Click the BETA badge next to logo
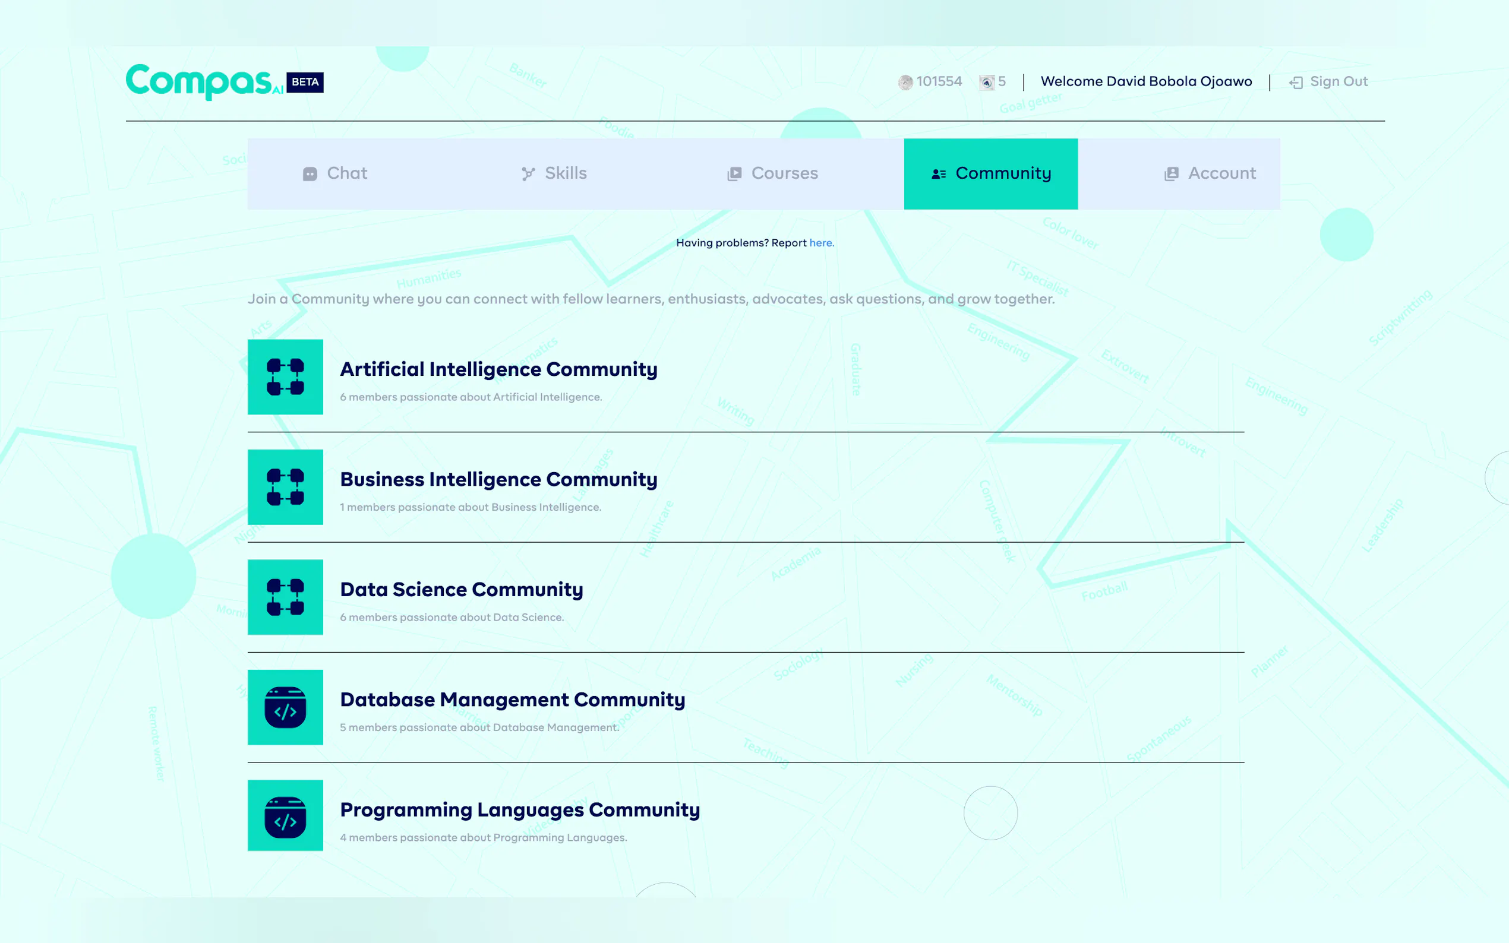The height and width of the screenshot is (943, 1509). (304, 82)
